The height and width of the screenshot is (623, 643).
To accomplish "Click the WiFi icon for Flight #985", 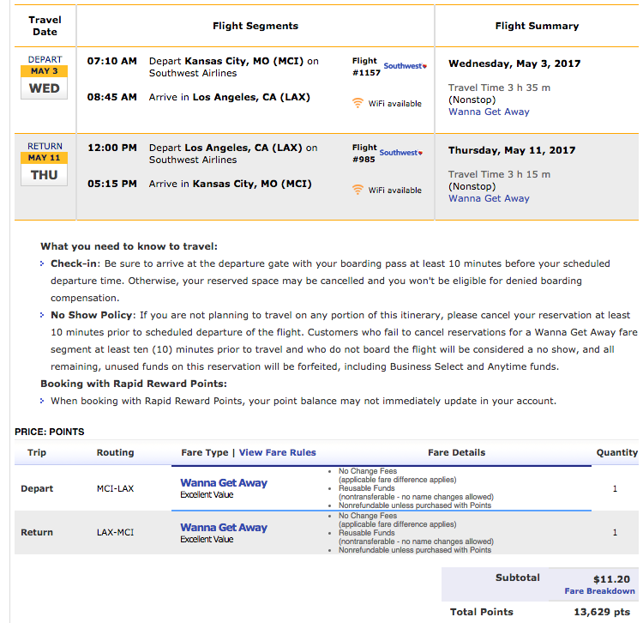I will pyautogui.click(x=358, y=190).
